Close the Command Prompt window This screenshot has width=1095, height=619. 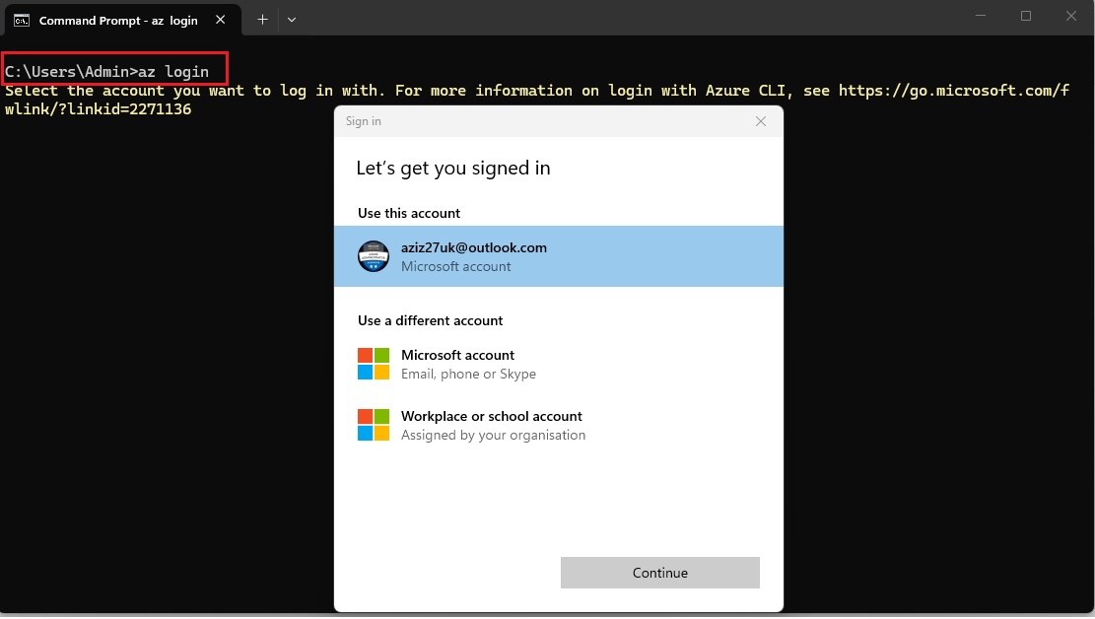(x=1071, y=16)
